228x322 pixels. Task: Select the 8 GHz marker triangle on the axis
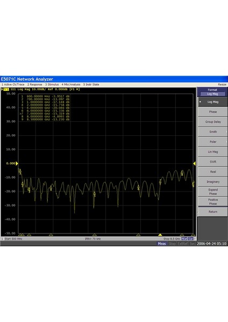[x=182, y=235]
